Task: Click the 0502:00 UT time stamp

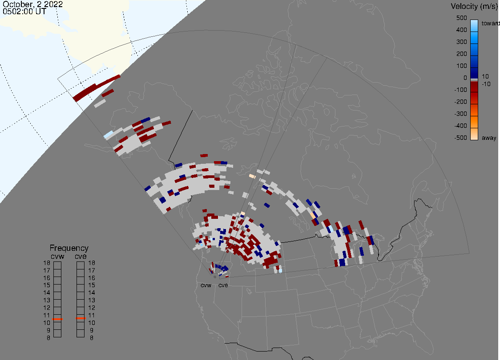Action: [24, 12]
